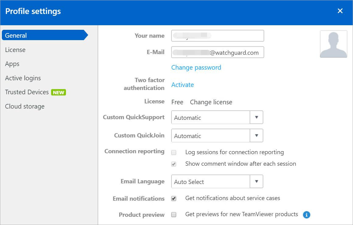Click the NEW badge beside Trusted Devices
The image size is (353, 225).
click(58, 92)
